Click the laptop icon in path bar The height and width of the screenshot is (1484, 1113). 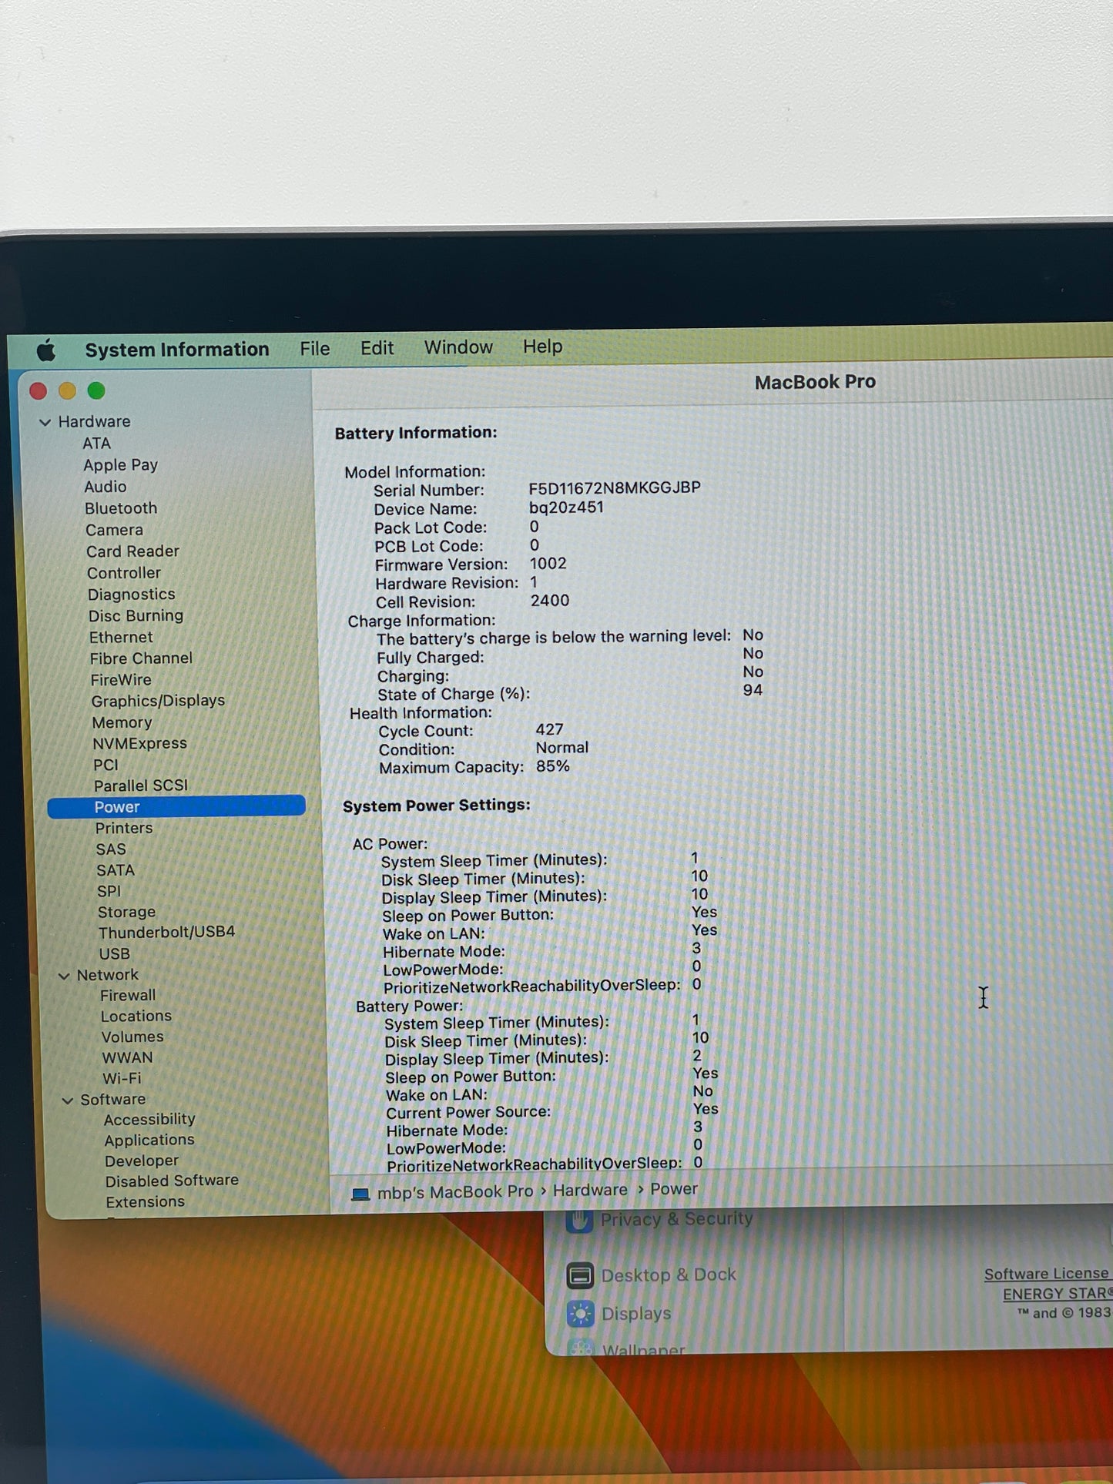(x=360, y=1194)
